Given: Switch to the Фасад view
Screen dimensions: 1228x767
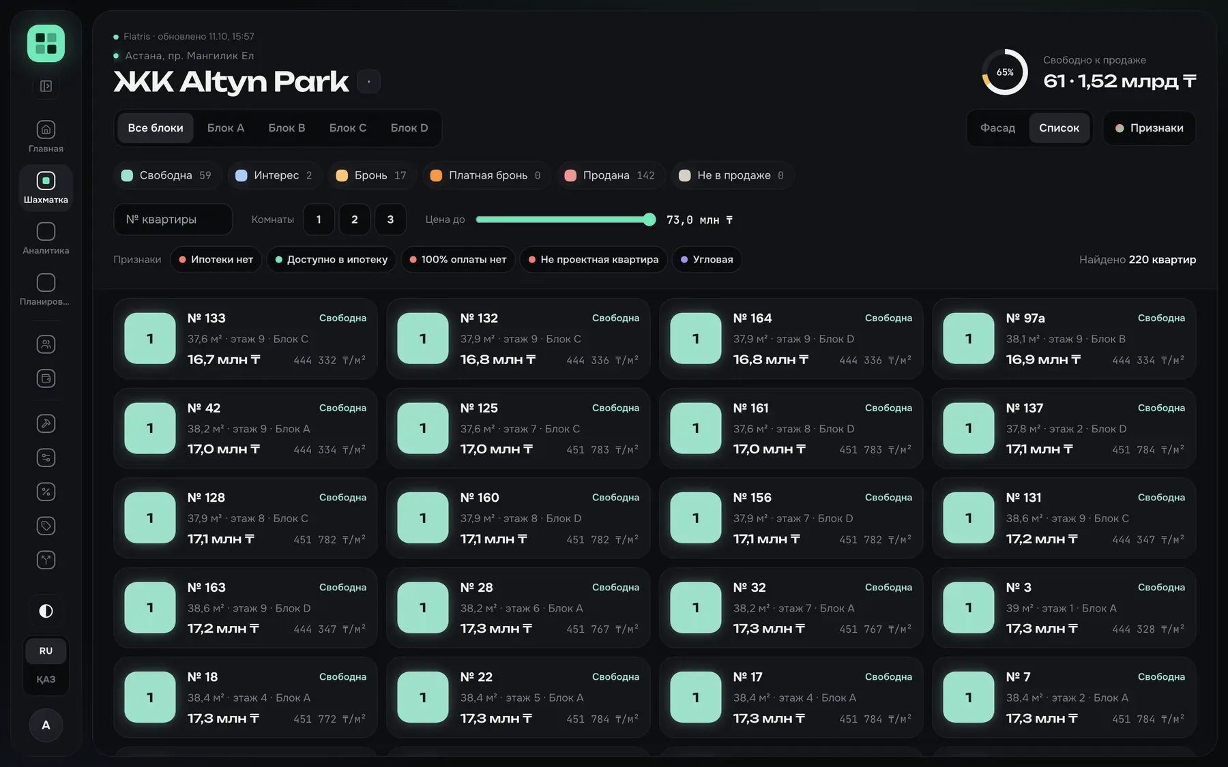Looking at the screenshot, I should tap(997, 128).
